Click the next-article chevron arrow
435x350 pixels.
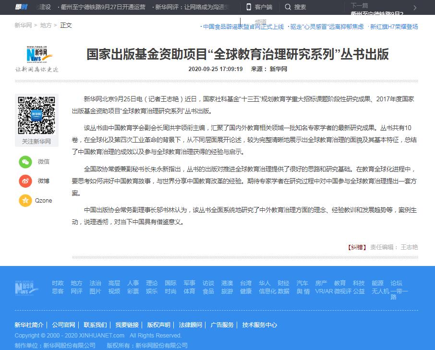click(415, 8)
